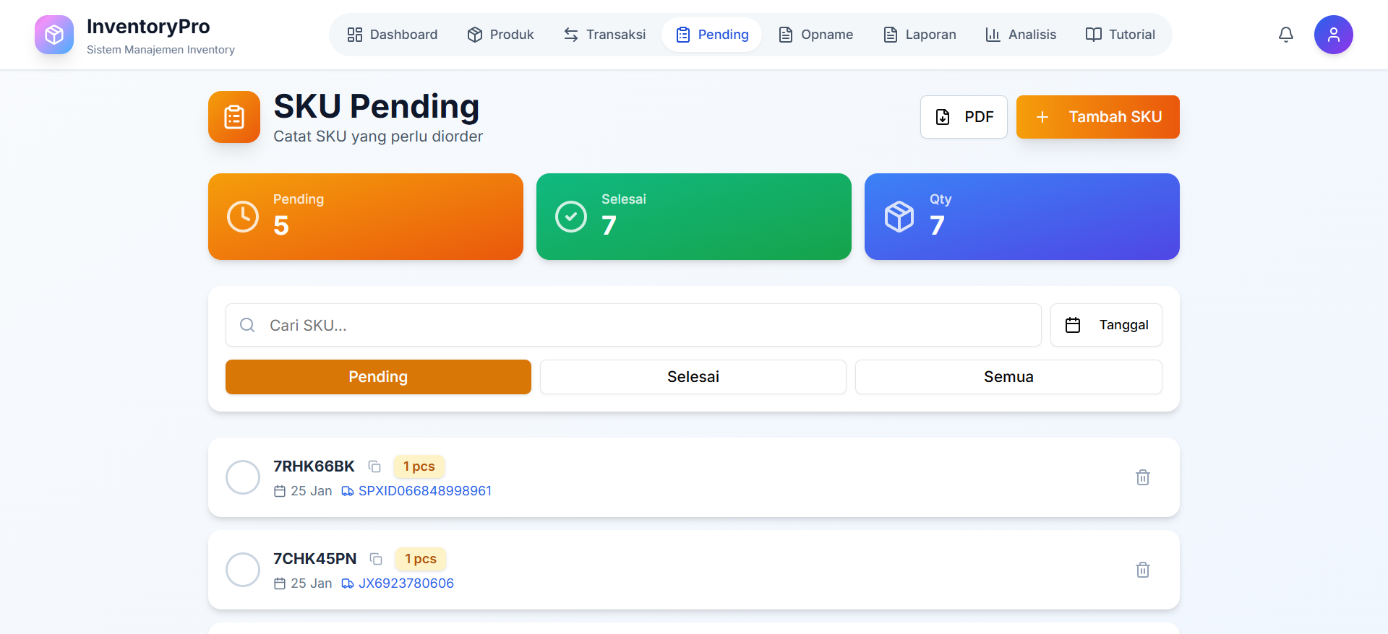
Task: Click the truck icon beside JX6923780606
Action: 348,583
